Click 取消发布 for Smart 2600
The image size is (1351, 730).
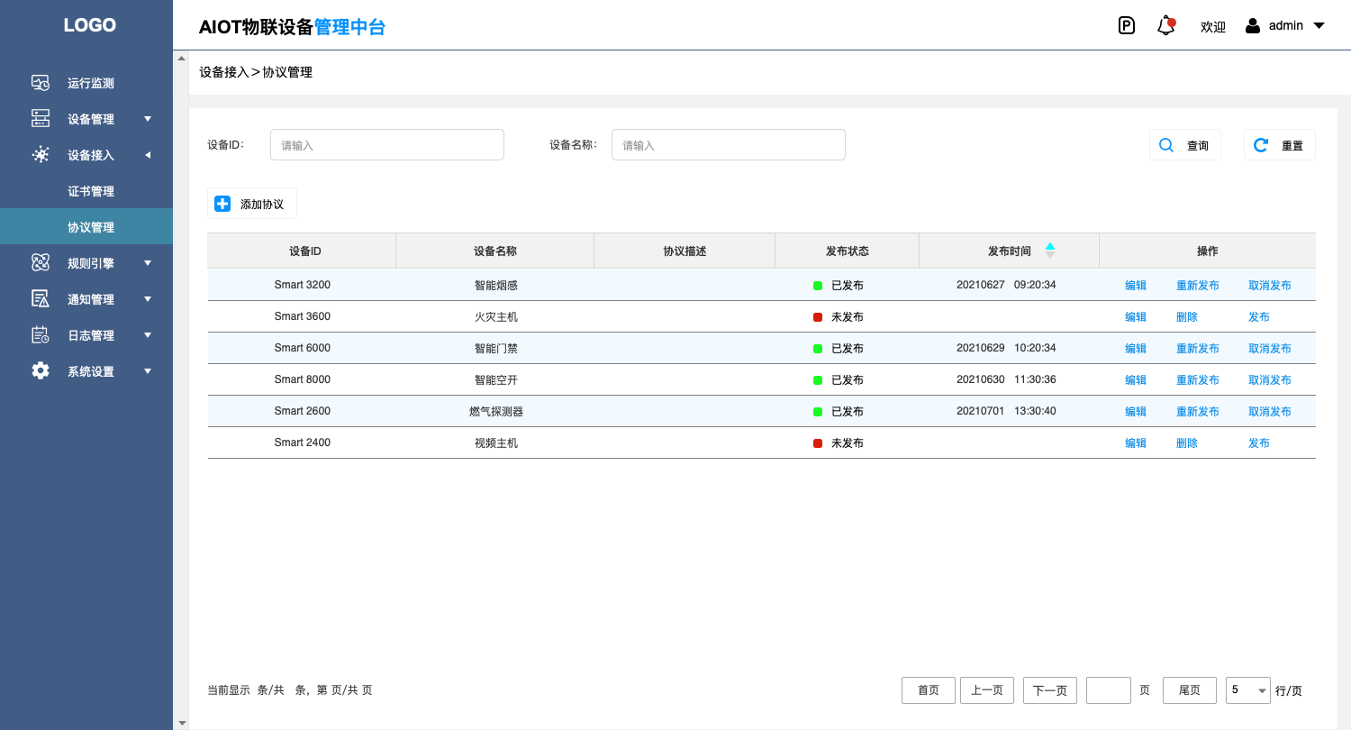coord(1270,411)
